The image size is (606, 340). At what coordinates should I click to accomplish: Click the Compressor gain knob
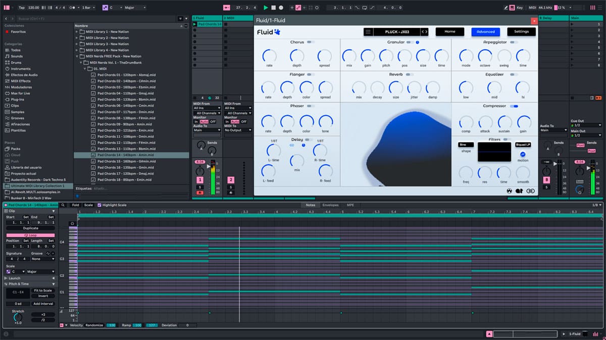pyautogui.click(x=524, y=121)
